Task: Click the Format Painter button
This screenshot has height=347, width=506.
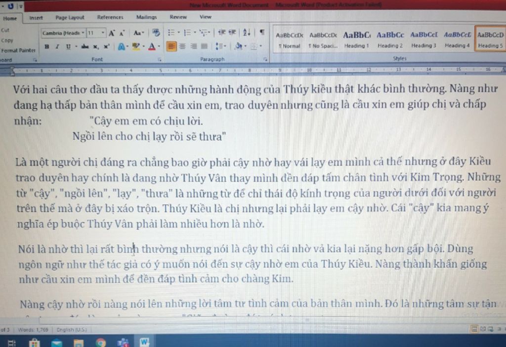Action: point(18,50)
